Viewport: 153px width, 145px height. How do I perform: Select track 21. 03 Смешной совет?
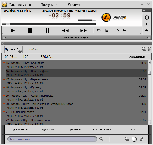(76, 114)
